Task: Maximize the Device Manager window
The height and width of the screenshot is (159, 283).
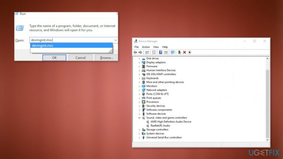Action: pos(255,41)
